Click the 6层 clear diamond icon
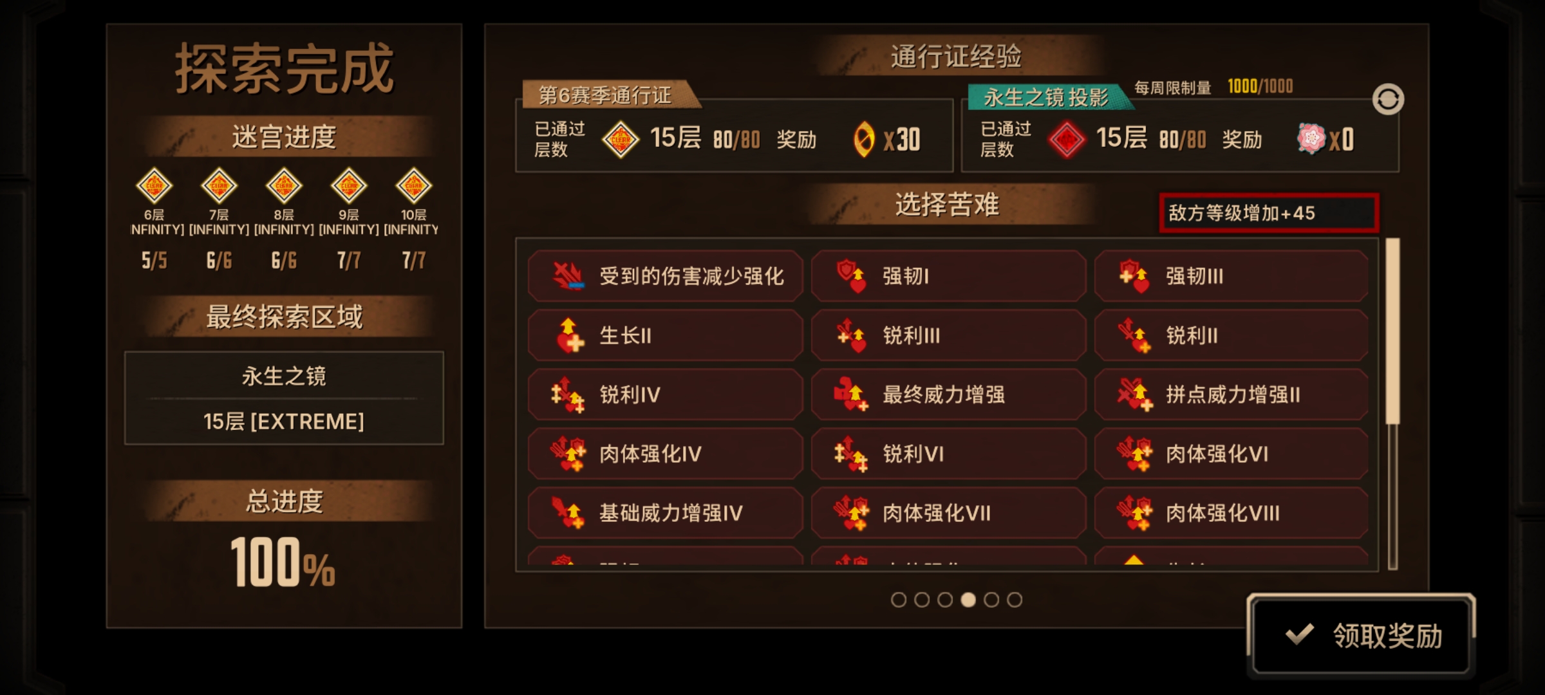 (x=154, y=186)
